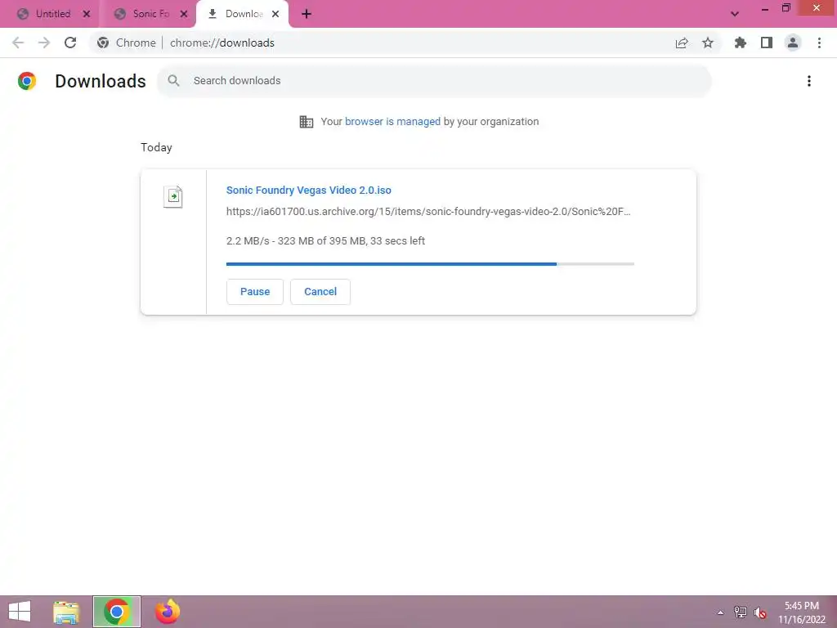
Task: Click the Chrome site info icon
Action: click(x=103, y=43)
